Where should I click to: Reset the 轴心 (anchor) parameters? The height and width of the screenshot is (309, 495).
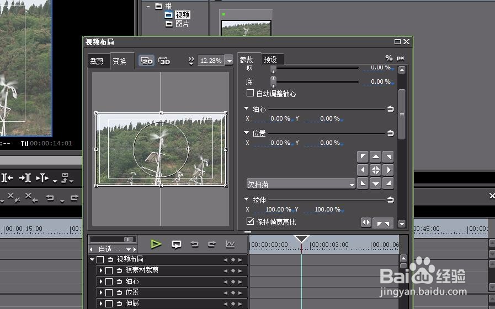coord(391,109)
